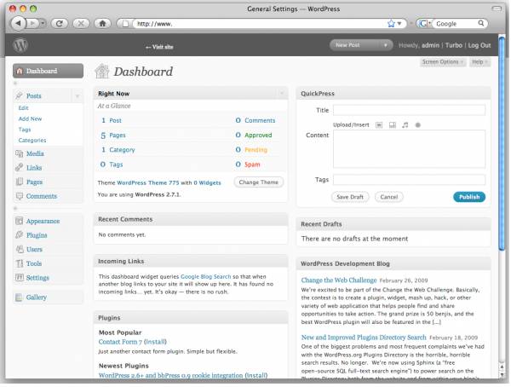Go back with browser back arrow

click(18, 24)
